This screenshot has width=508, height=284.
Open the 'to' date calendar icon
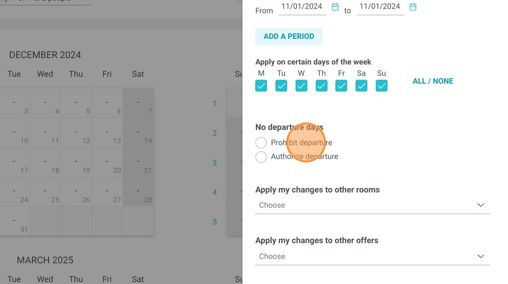[413, 7]
